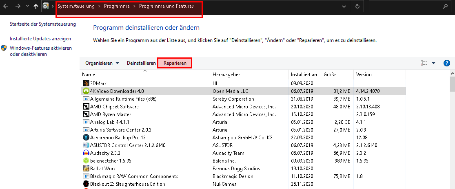Expand the address bar history dropdown
455x189 pixels.
click(x=344, y=7)
